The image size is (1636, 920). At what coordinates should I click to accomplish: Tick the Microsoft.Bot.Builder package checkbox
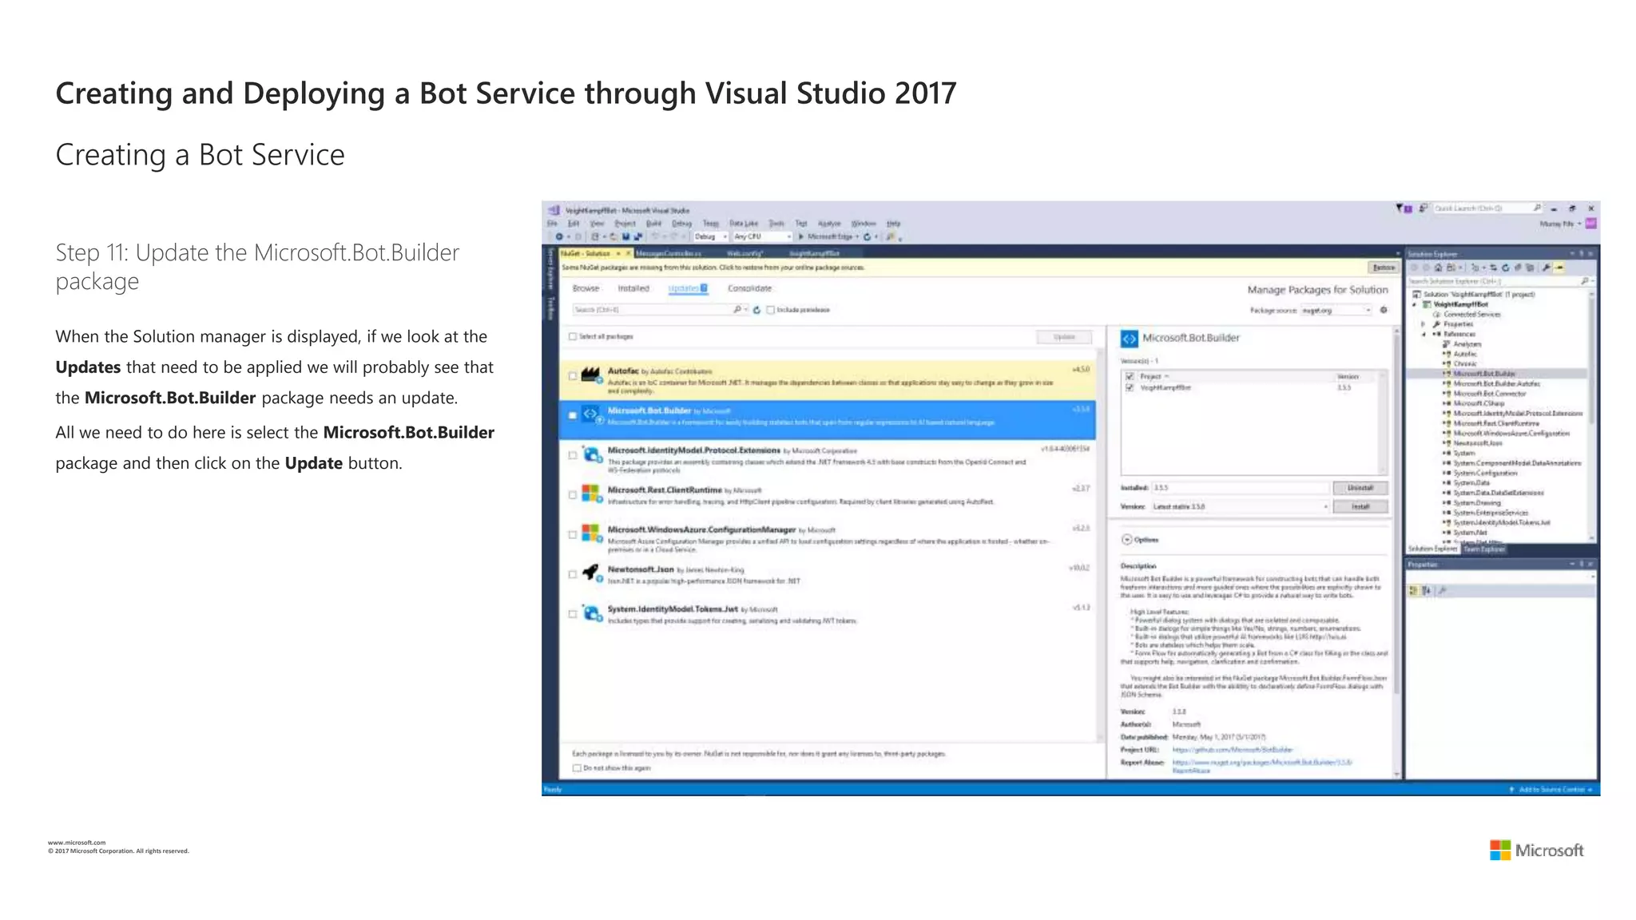tap(573, 415)
